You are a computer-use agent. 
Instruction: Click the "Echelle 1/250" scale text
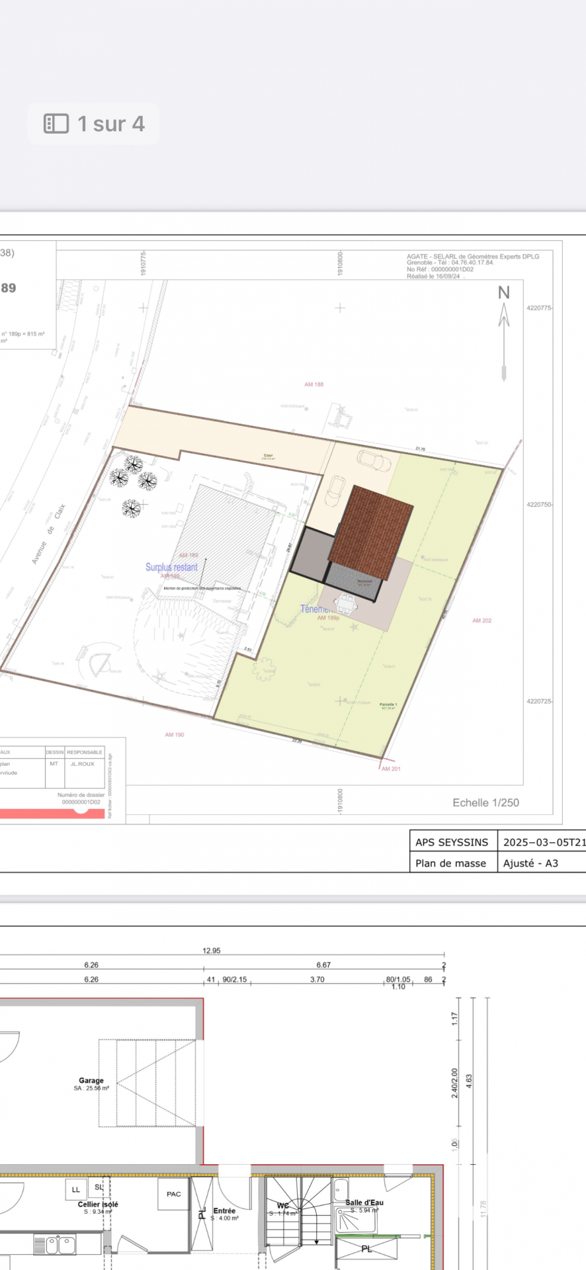click(x=485, y=802)
